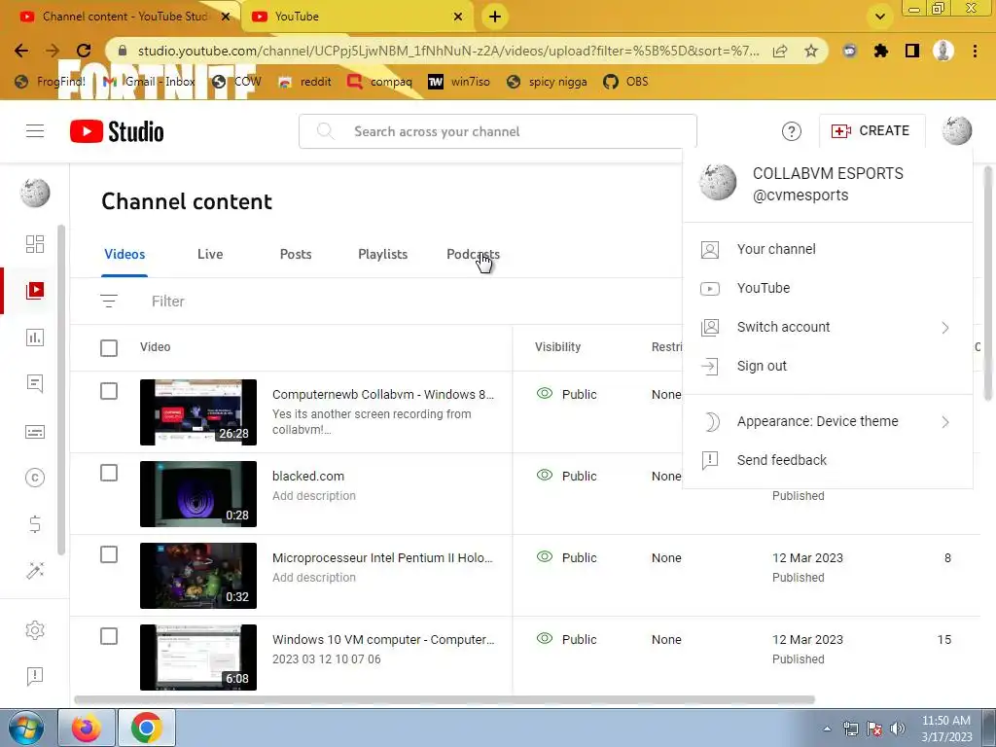
Task: Toggle the select-all videos checkbox
Action: tap(109, 347)
